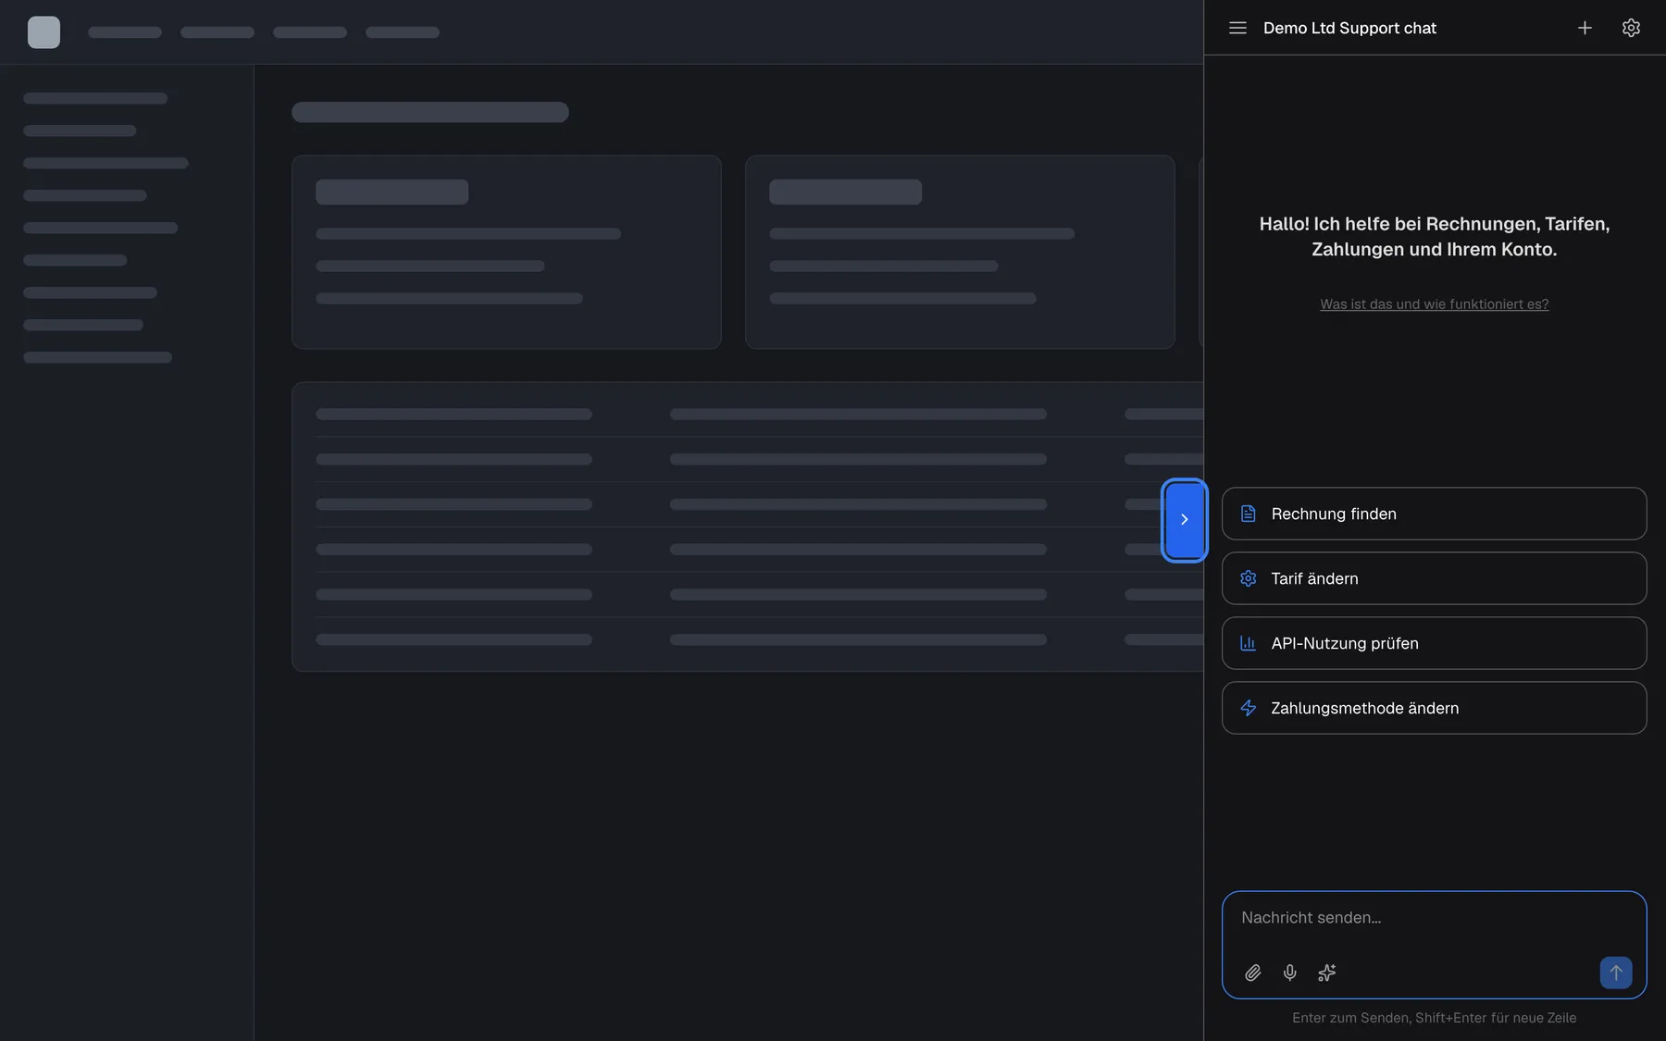The image size is (1666, 1041).
Task: Select the Tarif ändern suggestion
Action: [1434, 578]
